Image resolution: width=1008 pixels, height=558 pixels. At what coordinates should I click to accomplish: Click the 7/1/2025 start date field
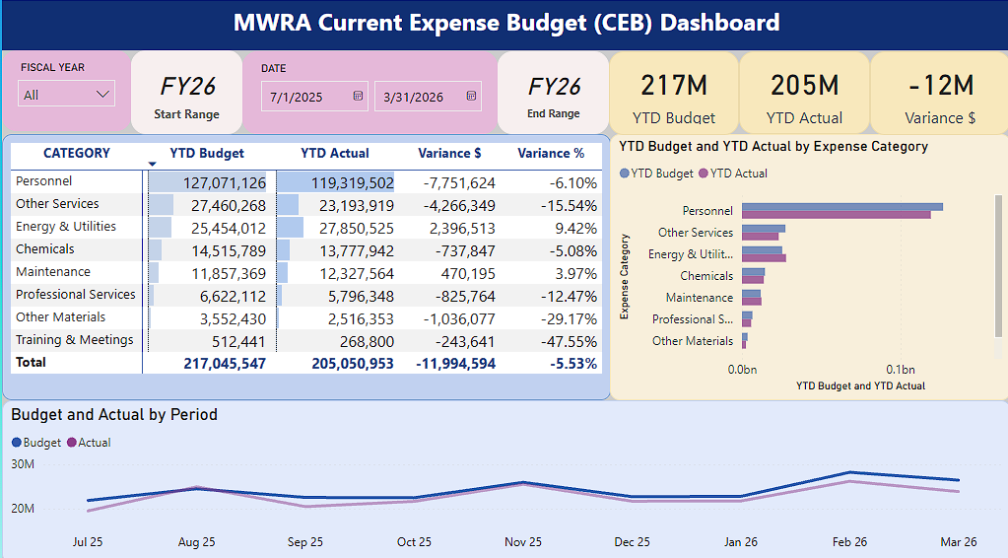click(x=314, y=97)
